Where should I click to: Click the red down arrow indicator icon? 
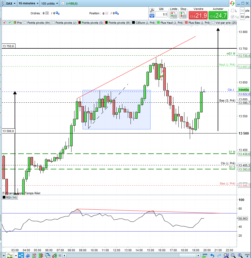pos(4,22)
